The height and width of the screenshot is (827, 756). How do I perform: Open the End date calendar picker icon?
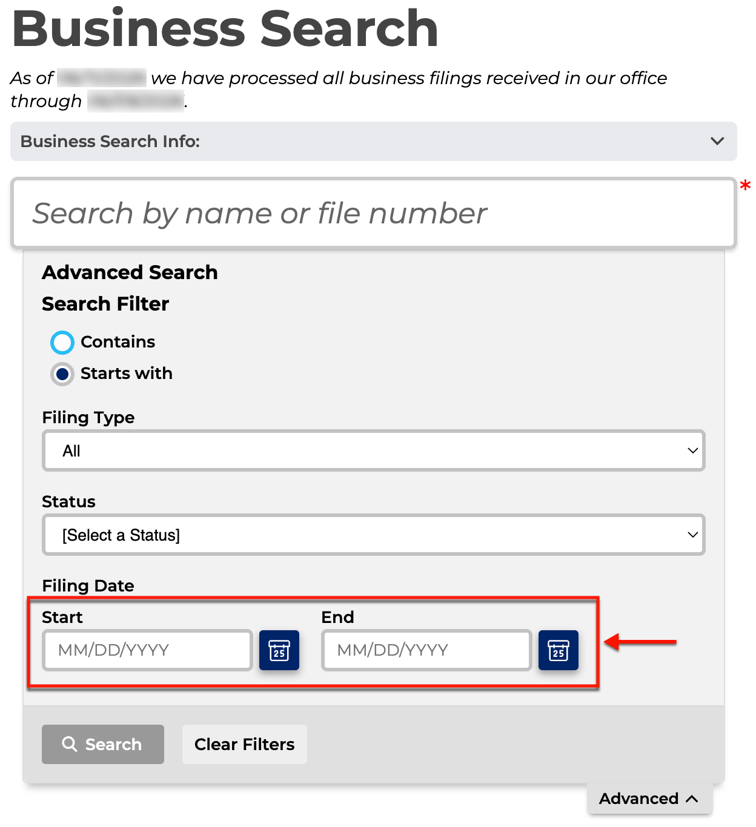(x=559, y=650)
